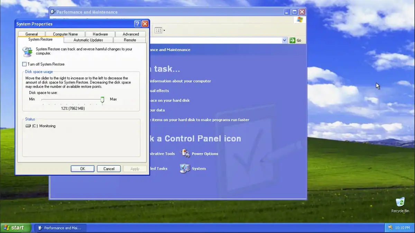The image size is (415, 233).
Task: Expand the address bar dropdown arrow
Action: [x=285, y=40]
